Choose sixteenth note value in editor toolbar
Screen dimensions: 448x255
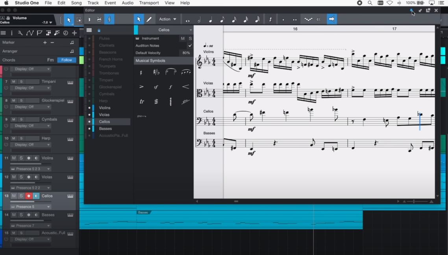[234, 20]
